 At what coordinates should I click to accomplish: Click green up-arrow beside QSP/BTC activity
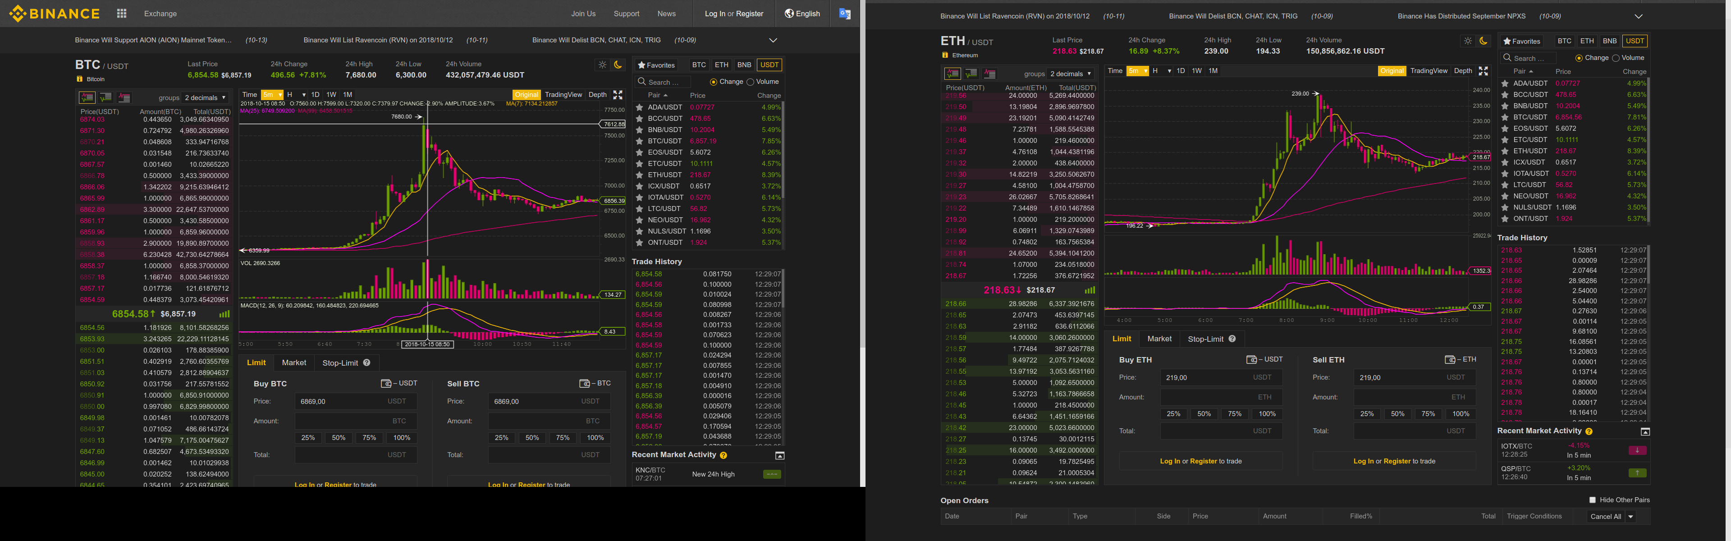[x=1637, y=472]
